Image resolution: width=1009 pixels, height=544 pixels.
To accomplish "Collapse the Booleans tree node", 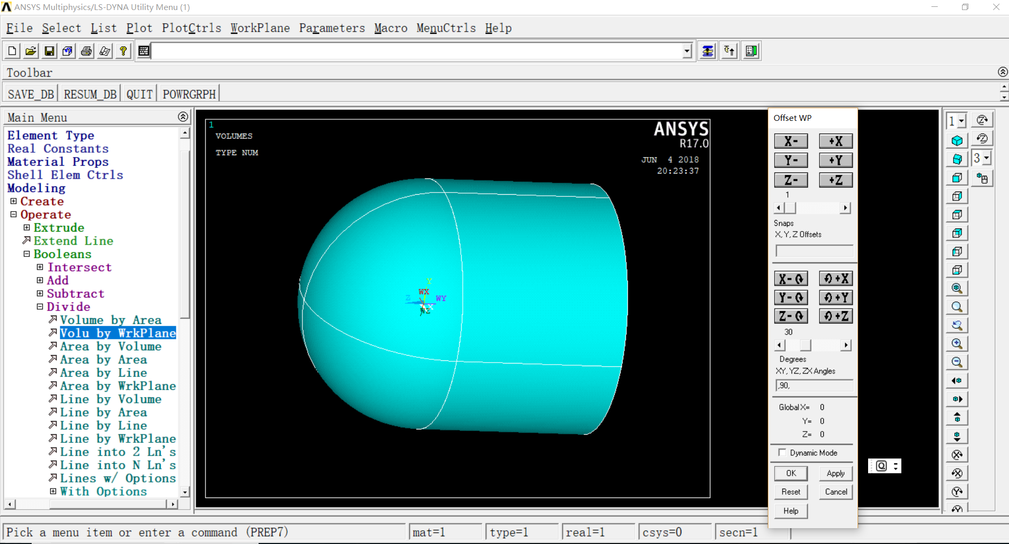I will tap(27, 254).
